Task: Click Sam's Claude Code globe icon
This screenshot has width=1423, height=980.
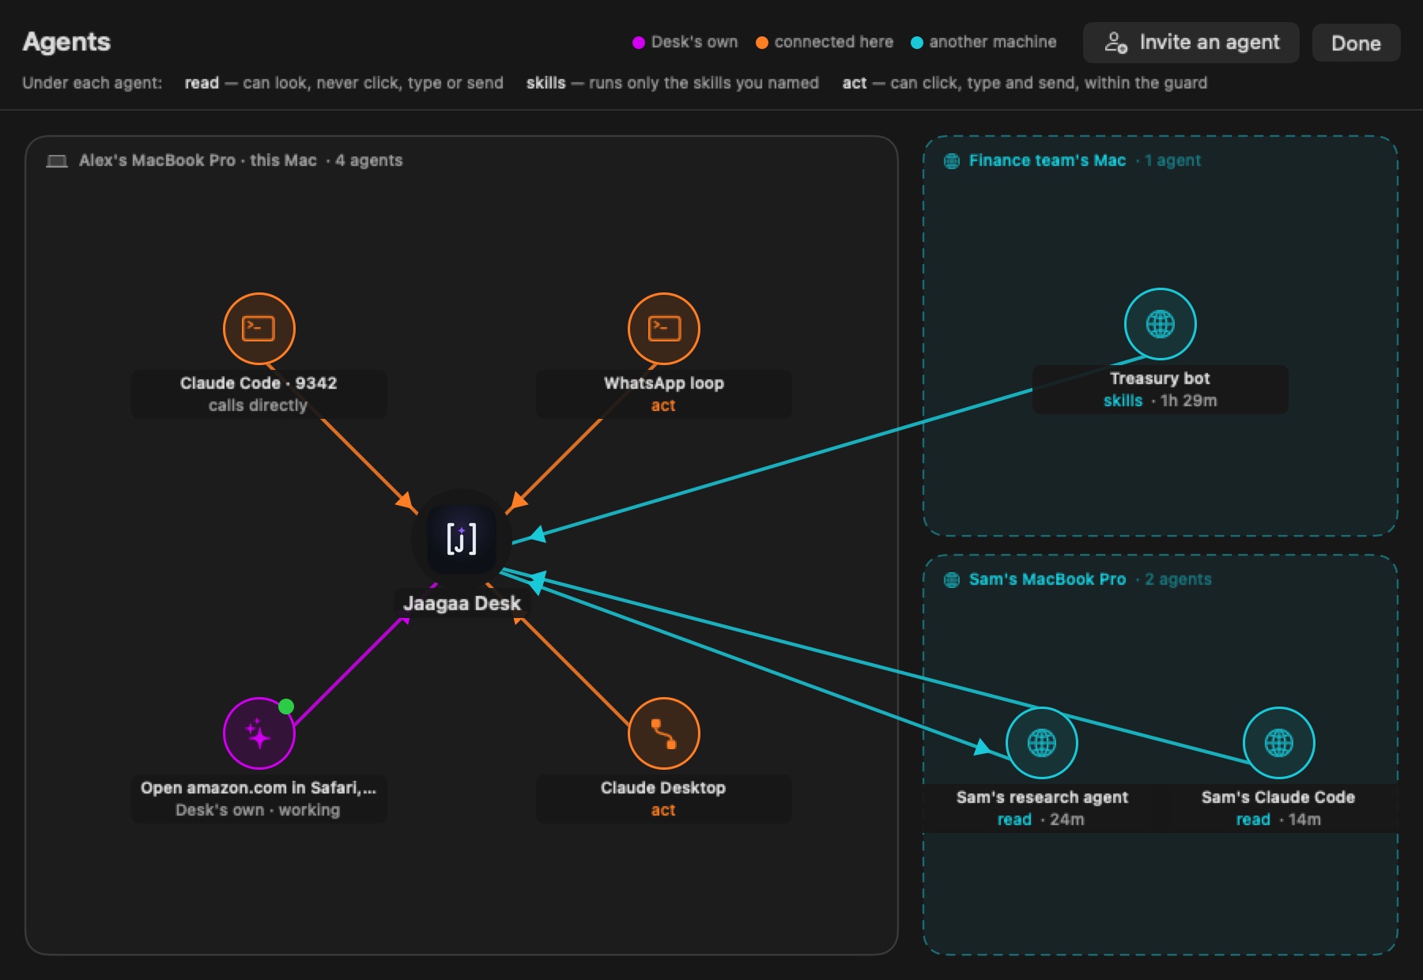Action: [x=1279, y=743]
